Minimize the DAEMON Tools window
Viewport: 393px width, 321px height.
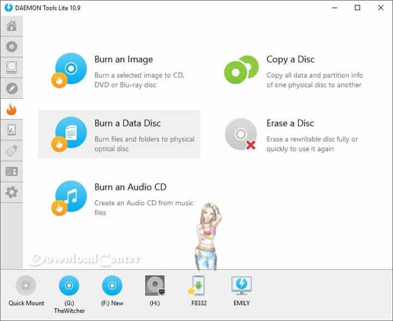click(335, 8)
